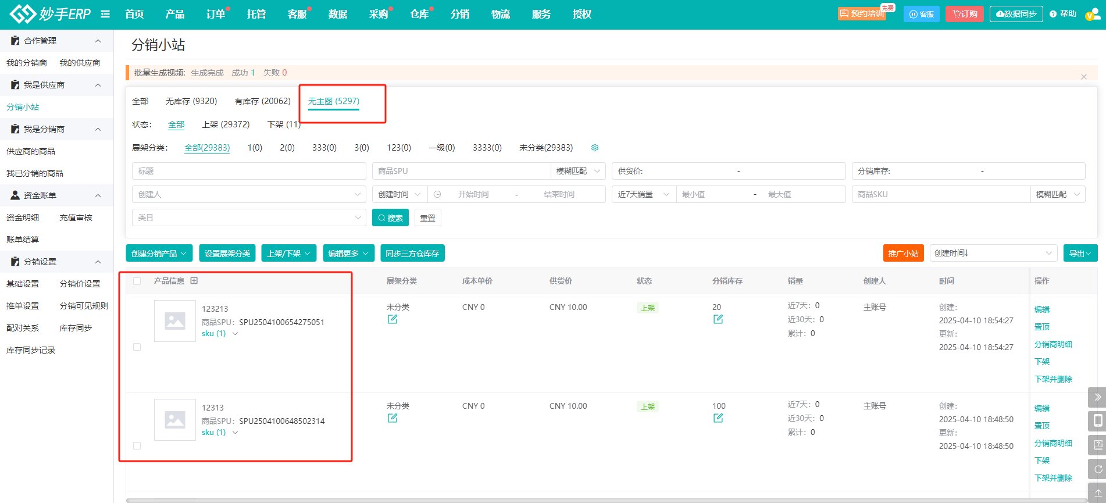Viewport: 1106px width, 503px height.
Task: Click the expand icon next to 产品信息
Action: coord(194,280)
